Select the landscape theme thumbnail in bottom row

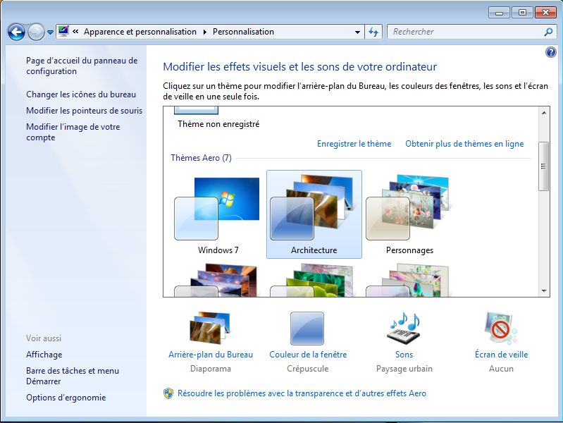tap(216, 281)
